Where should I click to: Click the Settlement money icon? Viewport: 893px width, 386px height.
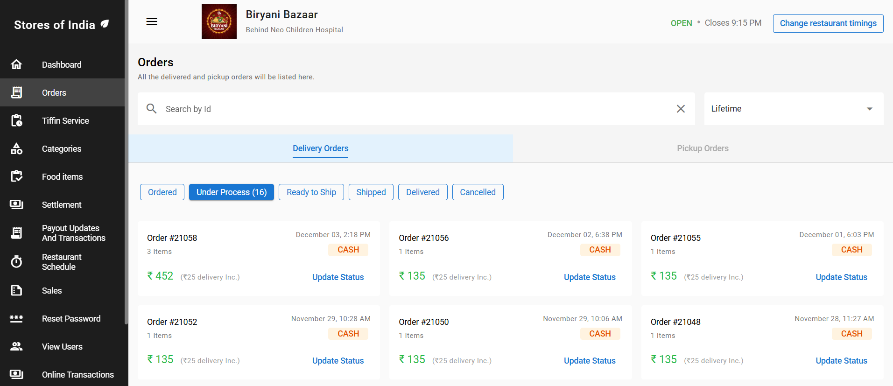pos(16,204)
